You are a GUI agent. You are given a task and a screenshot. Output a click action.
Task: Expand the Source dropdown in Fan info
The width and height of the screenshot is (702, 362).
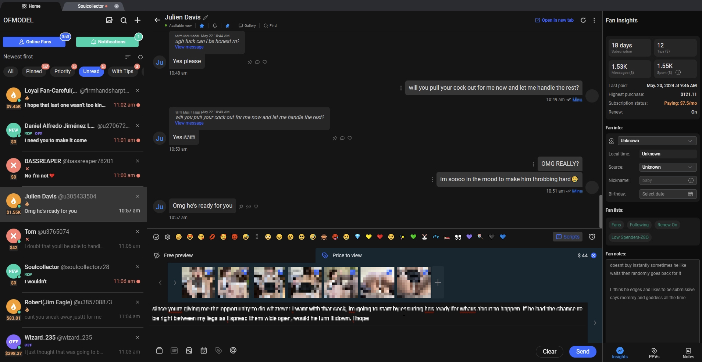coord(667,167)
